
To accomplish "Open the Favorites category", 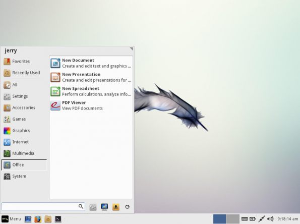I will 24,62.
